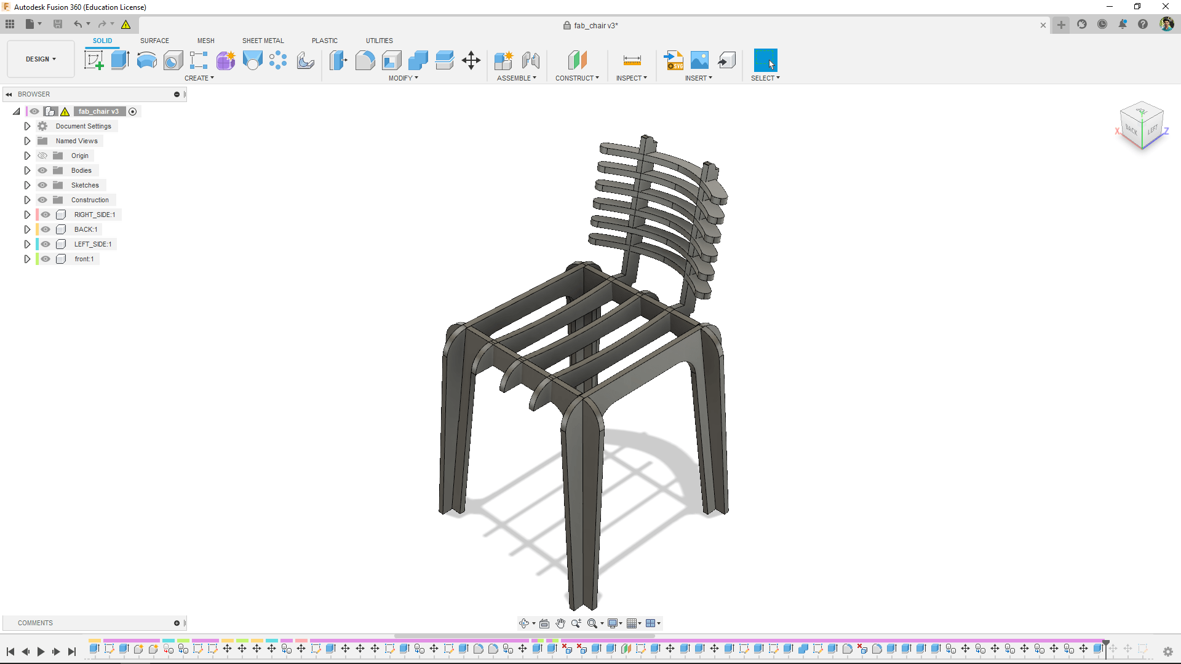This screenshot has width=1181, height=664.
Task: Click the Insert SVG icon
Action: [x=674, y=60]
